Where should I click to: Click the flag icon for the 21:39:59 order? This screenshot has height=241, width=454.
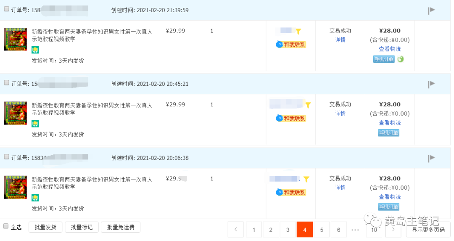pyautogui.click(x=431, y=11)
